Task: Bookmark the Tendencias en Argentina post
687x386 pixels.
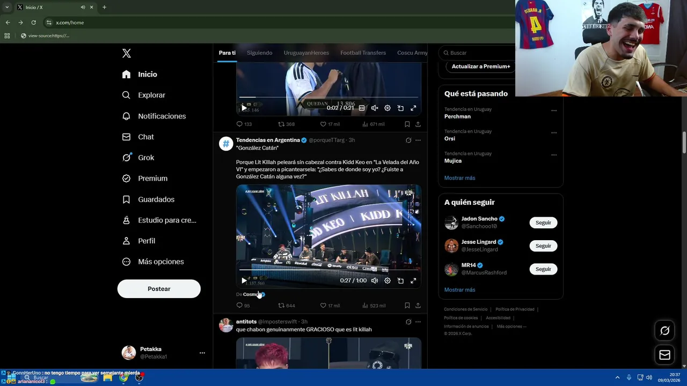Action: click(407, 306)
